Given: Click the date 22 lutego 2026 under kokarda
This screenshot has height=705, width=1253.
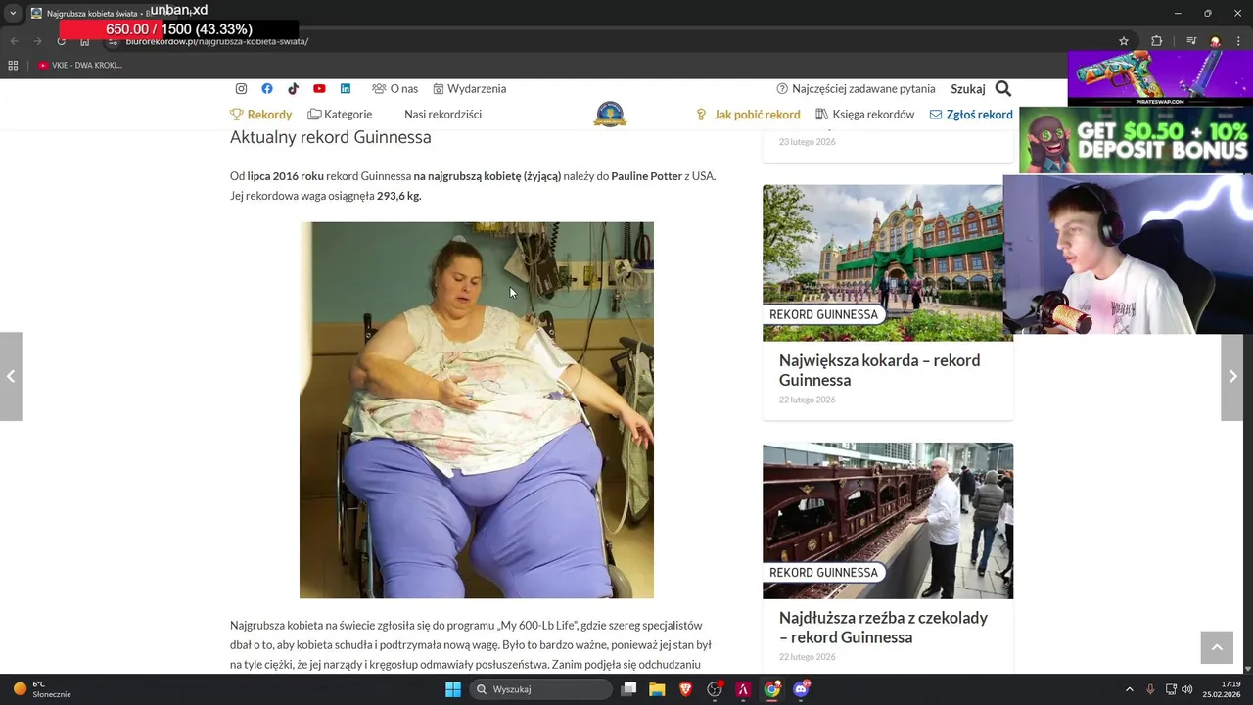Looking at the screenshot, I should [x=808, y=399].
